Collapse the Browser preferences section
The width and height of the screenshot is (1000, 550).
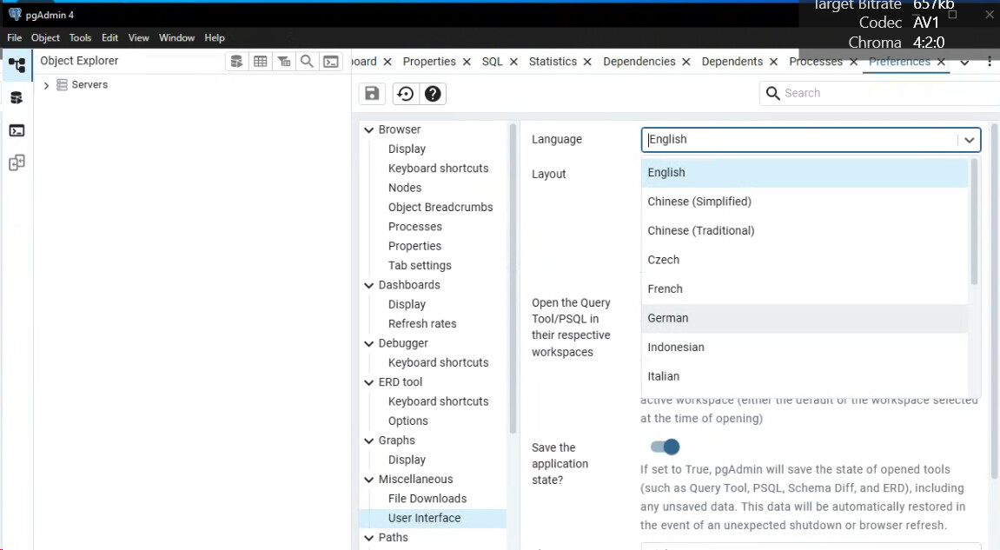[369, 129]
